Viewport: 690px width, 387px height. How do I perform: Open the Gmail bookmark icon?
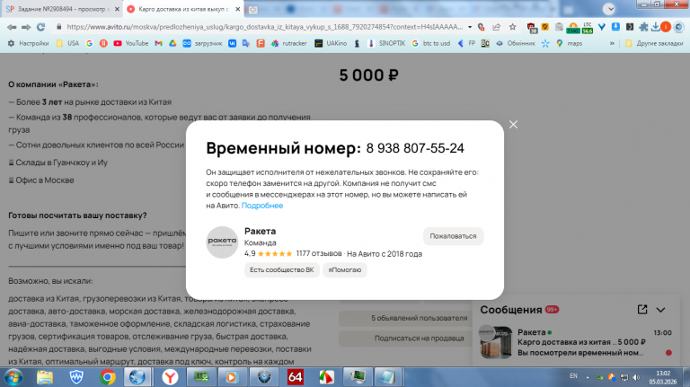tap(158, 43)
